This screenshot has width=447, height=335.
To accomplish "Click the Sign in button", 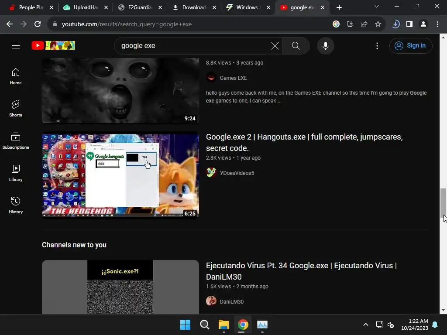I will [x=411, y=45].
